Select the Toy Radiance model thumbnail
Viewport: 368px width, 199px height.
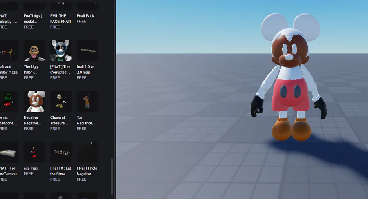point(88,102)
